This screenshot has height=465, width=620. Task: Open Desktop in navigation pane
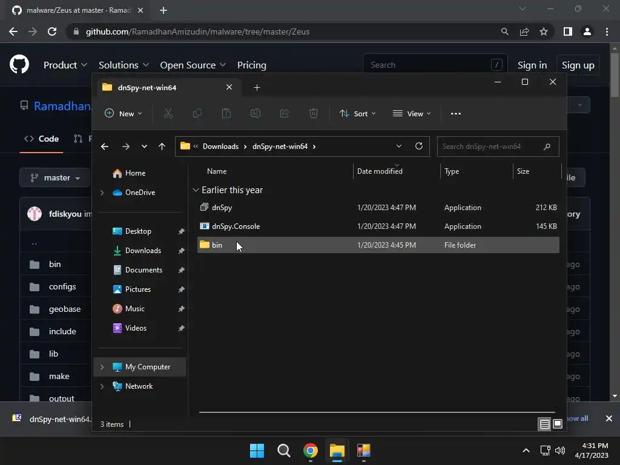tap(138, 231)
